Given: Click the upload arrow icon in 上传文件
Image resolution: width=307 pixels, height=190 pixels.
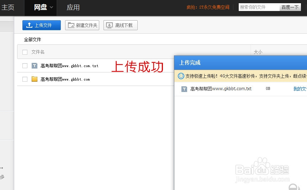Looking at the screenshot, I should pyautogui.click(x=30, y=25).
